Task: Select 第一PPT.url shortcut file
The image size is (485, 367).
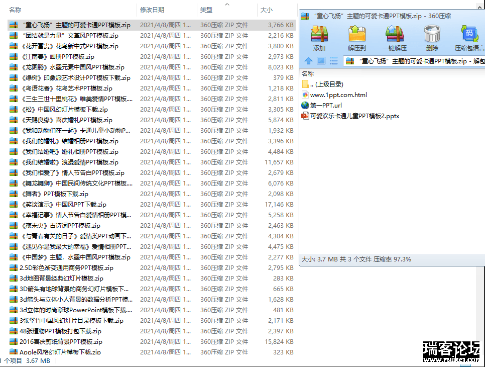Action: 325,106
